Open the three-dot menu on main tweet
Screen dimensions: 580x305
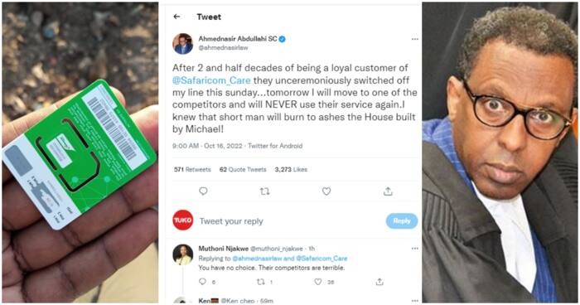tap(414, 39)
